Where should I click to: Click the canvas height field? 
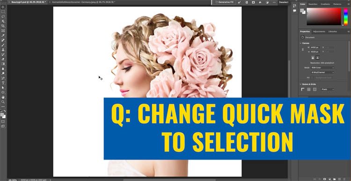(315, 52)
